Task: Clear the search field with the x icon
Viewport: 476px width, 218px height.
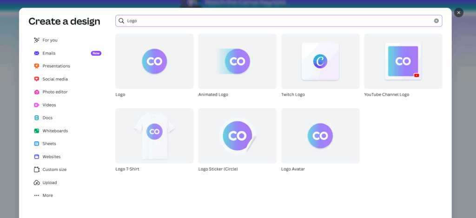Action: pos(436,20)
